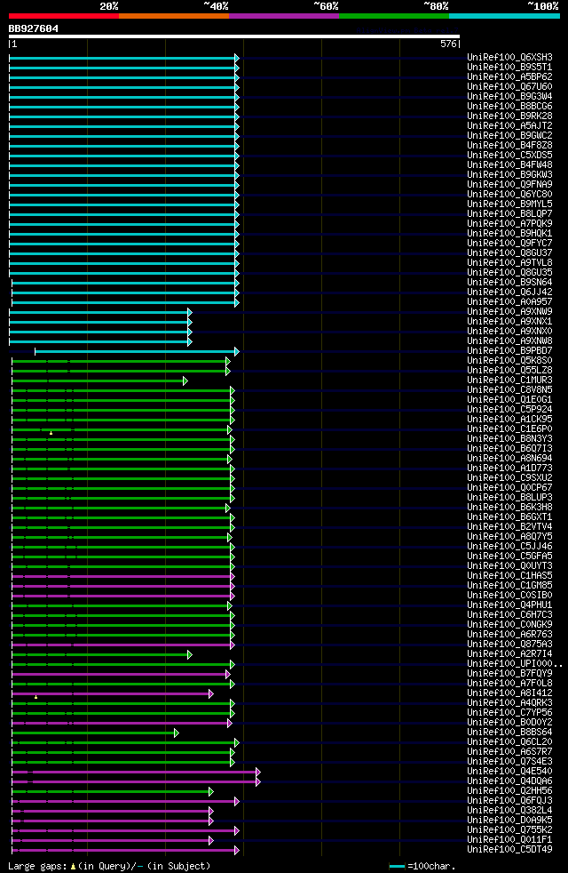Select the UniRef100_Q9FYC7 label

(509, 244)
